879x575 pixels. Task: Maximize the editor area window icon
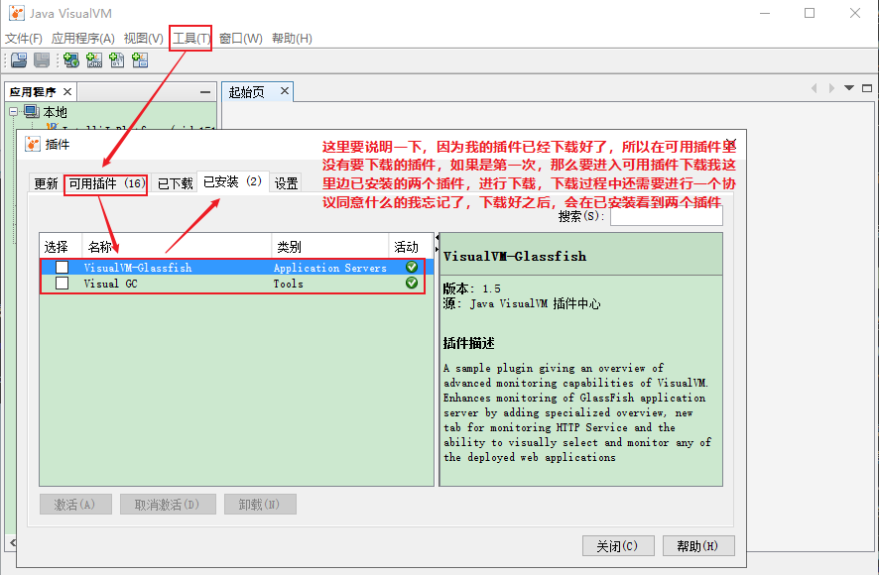coord(867,88)
